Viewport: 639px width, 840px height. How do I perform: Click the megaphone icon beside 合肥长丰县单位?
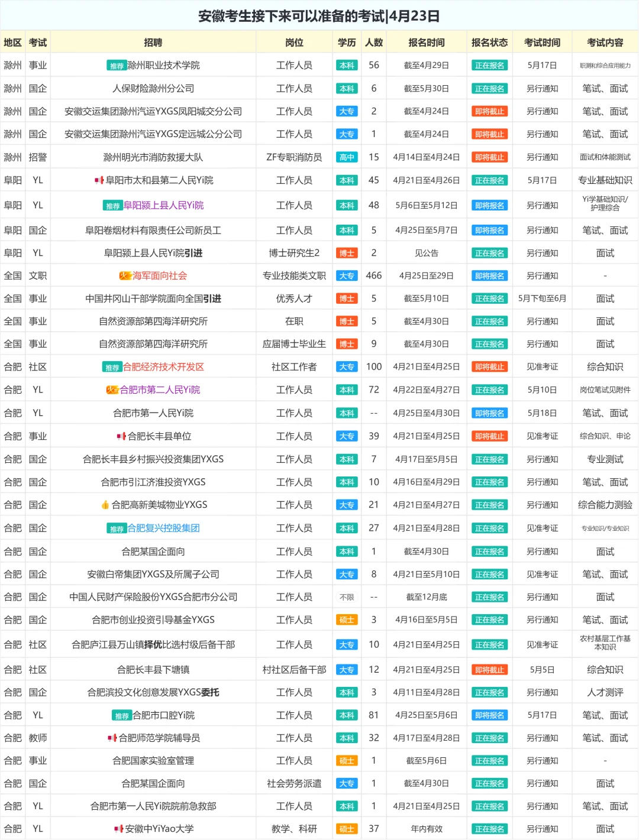(x=121, y=436)
